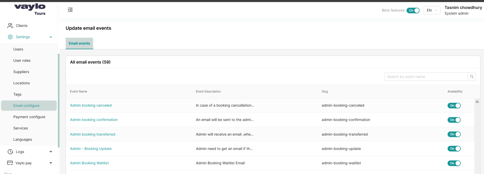Open the EN language dropdown
The width and height of the screenshot is (484, 174).
click(432, 10)
